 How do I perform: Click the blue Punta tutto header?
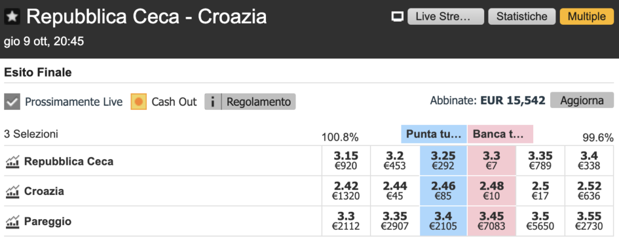433,134
